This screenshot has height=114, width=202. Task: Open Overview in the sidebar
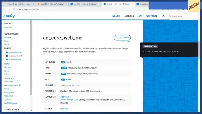coord(8,27)
